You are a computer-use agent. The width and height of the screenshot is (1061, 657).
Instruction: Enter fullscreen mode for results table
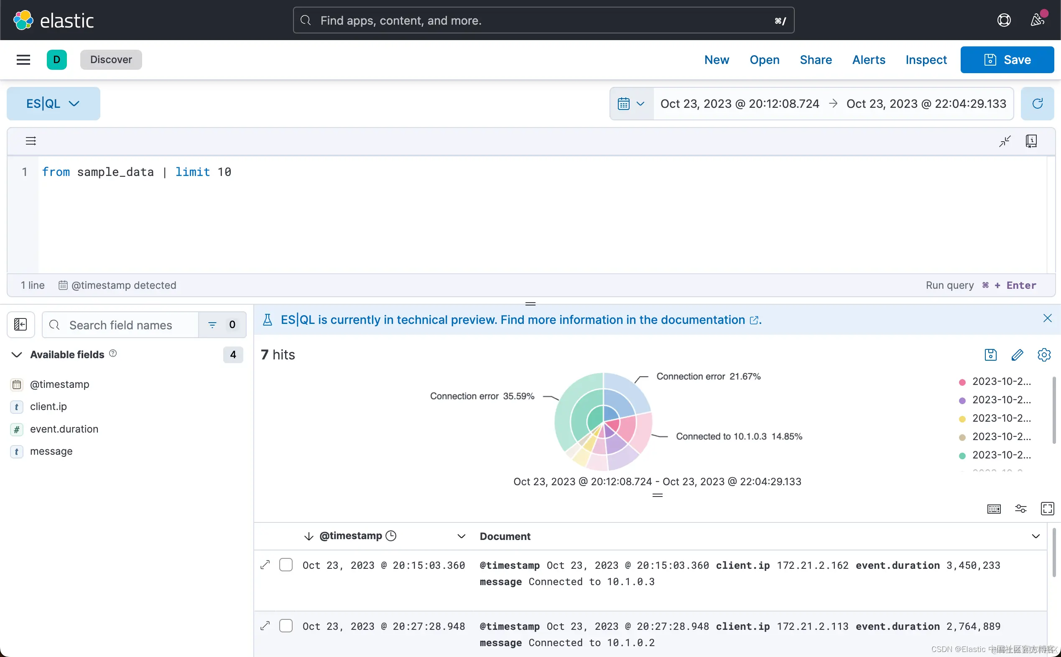1047,508
